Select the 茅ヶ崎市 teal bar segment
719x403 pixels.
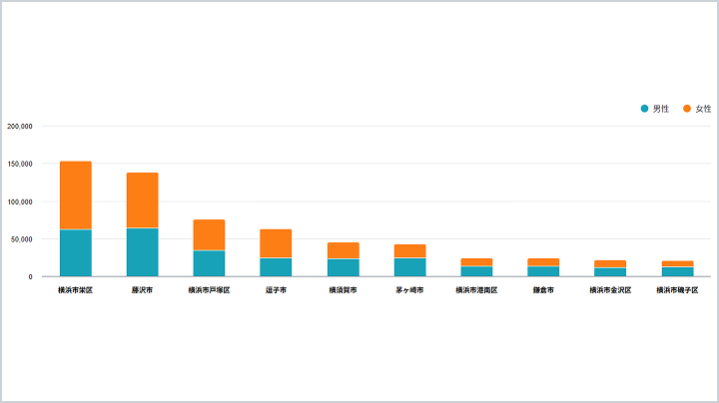(409, 267)
